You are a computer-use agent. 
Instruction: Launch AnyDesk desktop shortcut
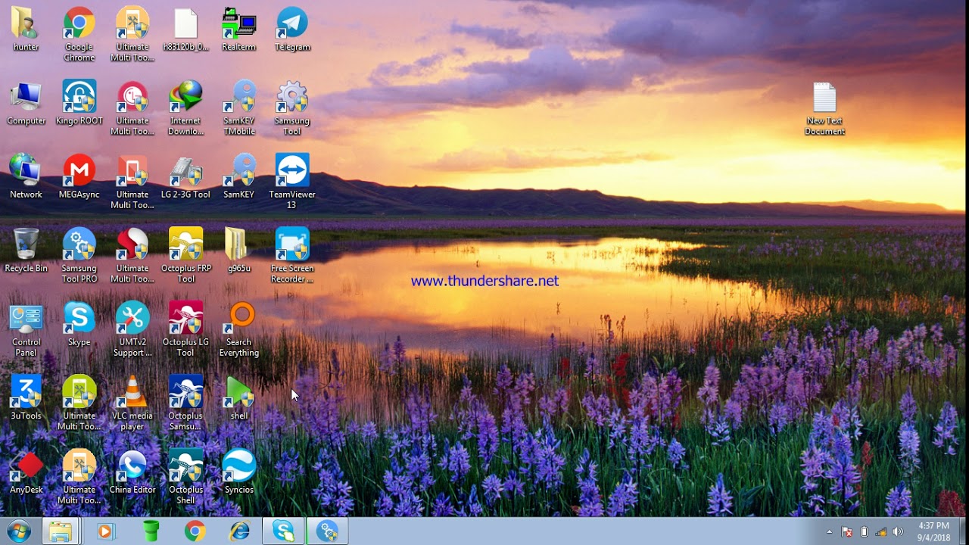click(26, 472)
